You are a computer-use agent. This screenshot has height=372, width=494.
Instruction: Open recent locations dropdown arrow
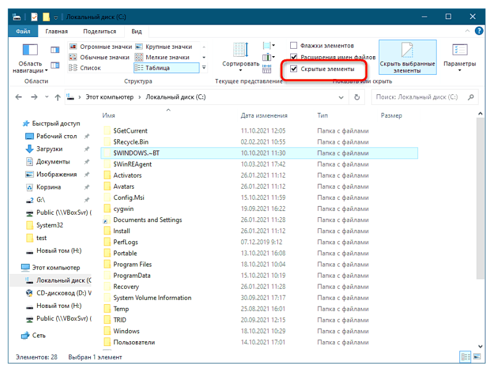(x=47, y=97)
